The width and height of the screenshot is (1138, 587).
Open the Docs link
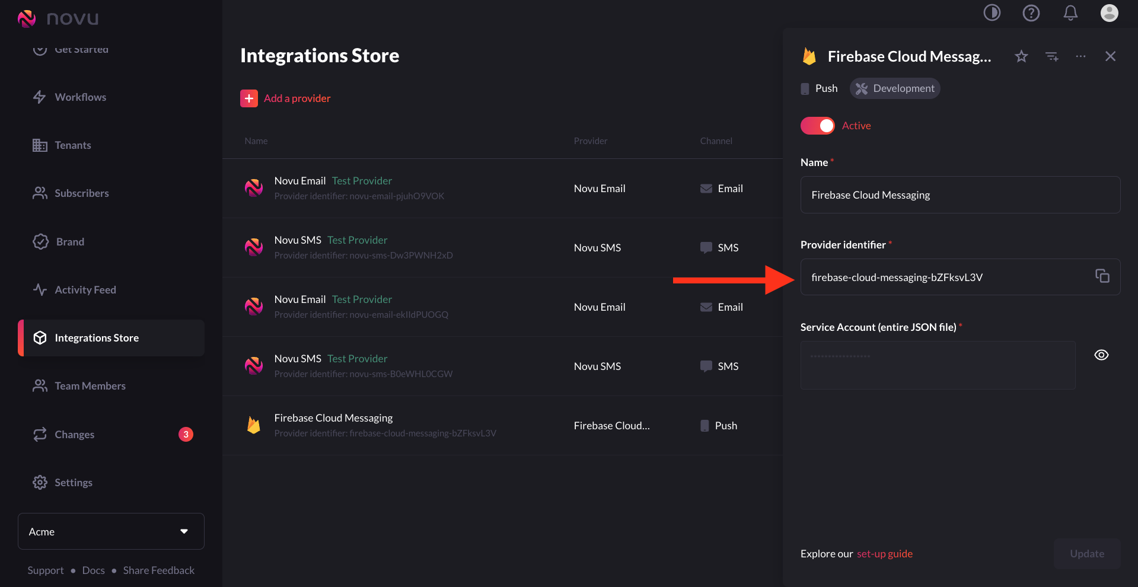coord(94,570)
